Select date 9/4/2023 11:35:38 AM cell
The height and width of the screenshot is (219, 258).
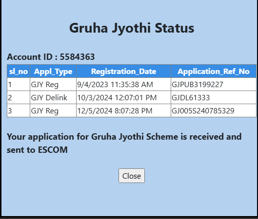(x=123, y=84)
